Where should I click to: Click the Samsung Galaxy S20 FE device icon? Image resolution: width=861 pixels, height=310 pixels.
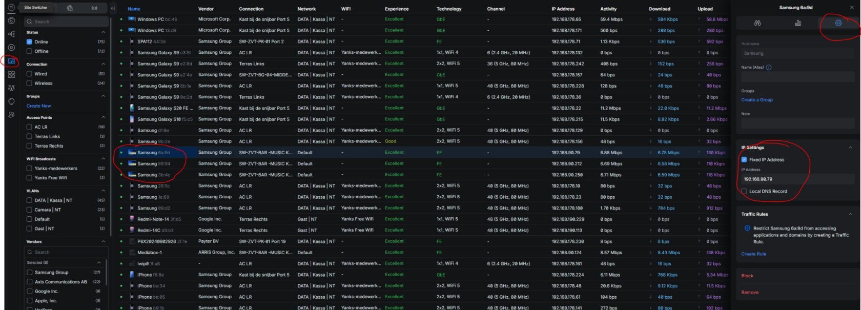tap(132, 108)
